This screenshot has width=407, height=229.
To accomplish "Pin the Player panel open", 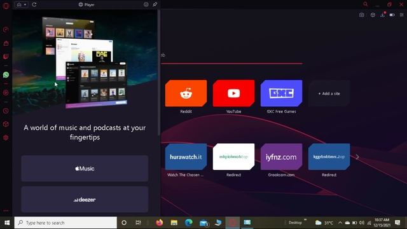I will [x=155, y=4].
